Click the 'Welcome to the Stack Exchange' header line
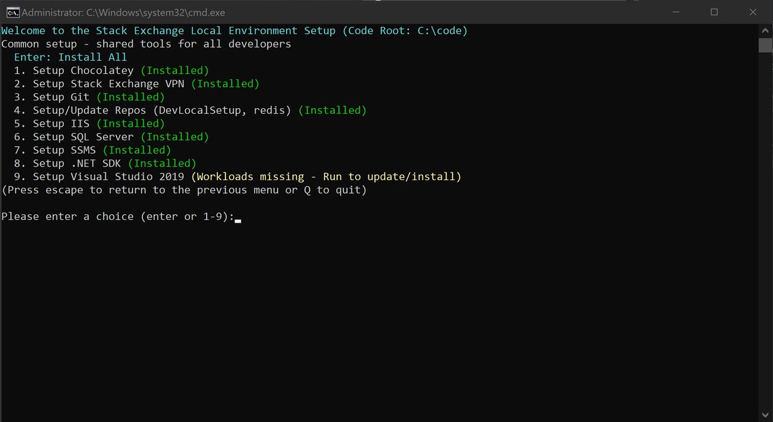Screen dimensions: 773x422 click(234, 31)
